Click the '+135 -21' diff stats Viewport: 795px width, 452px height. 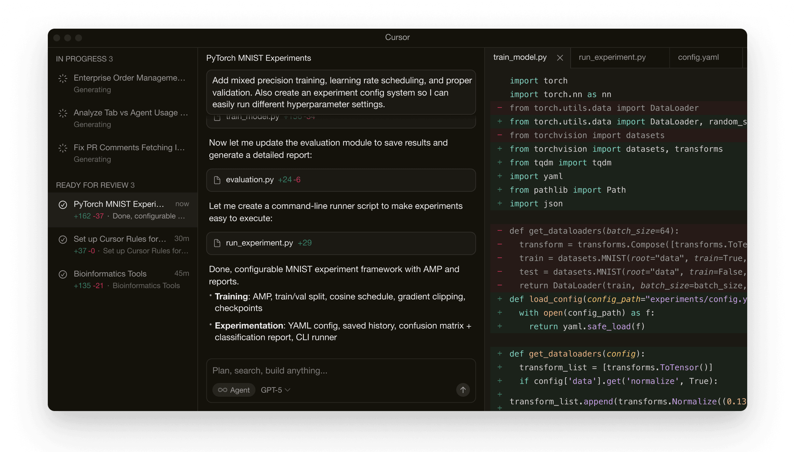click(x=89, y=286)
